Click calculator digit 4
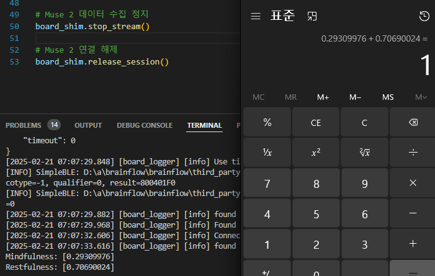435x276 pixels. click(x=267, y=214)
